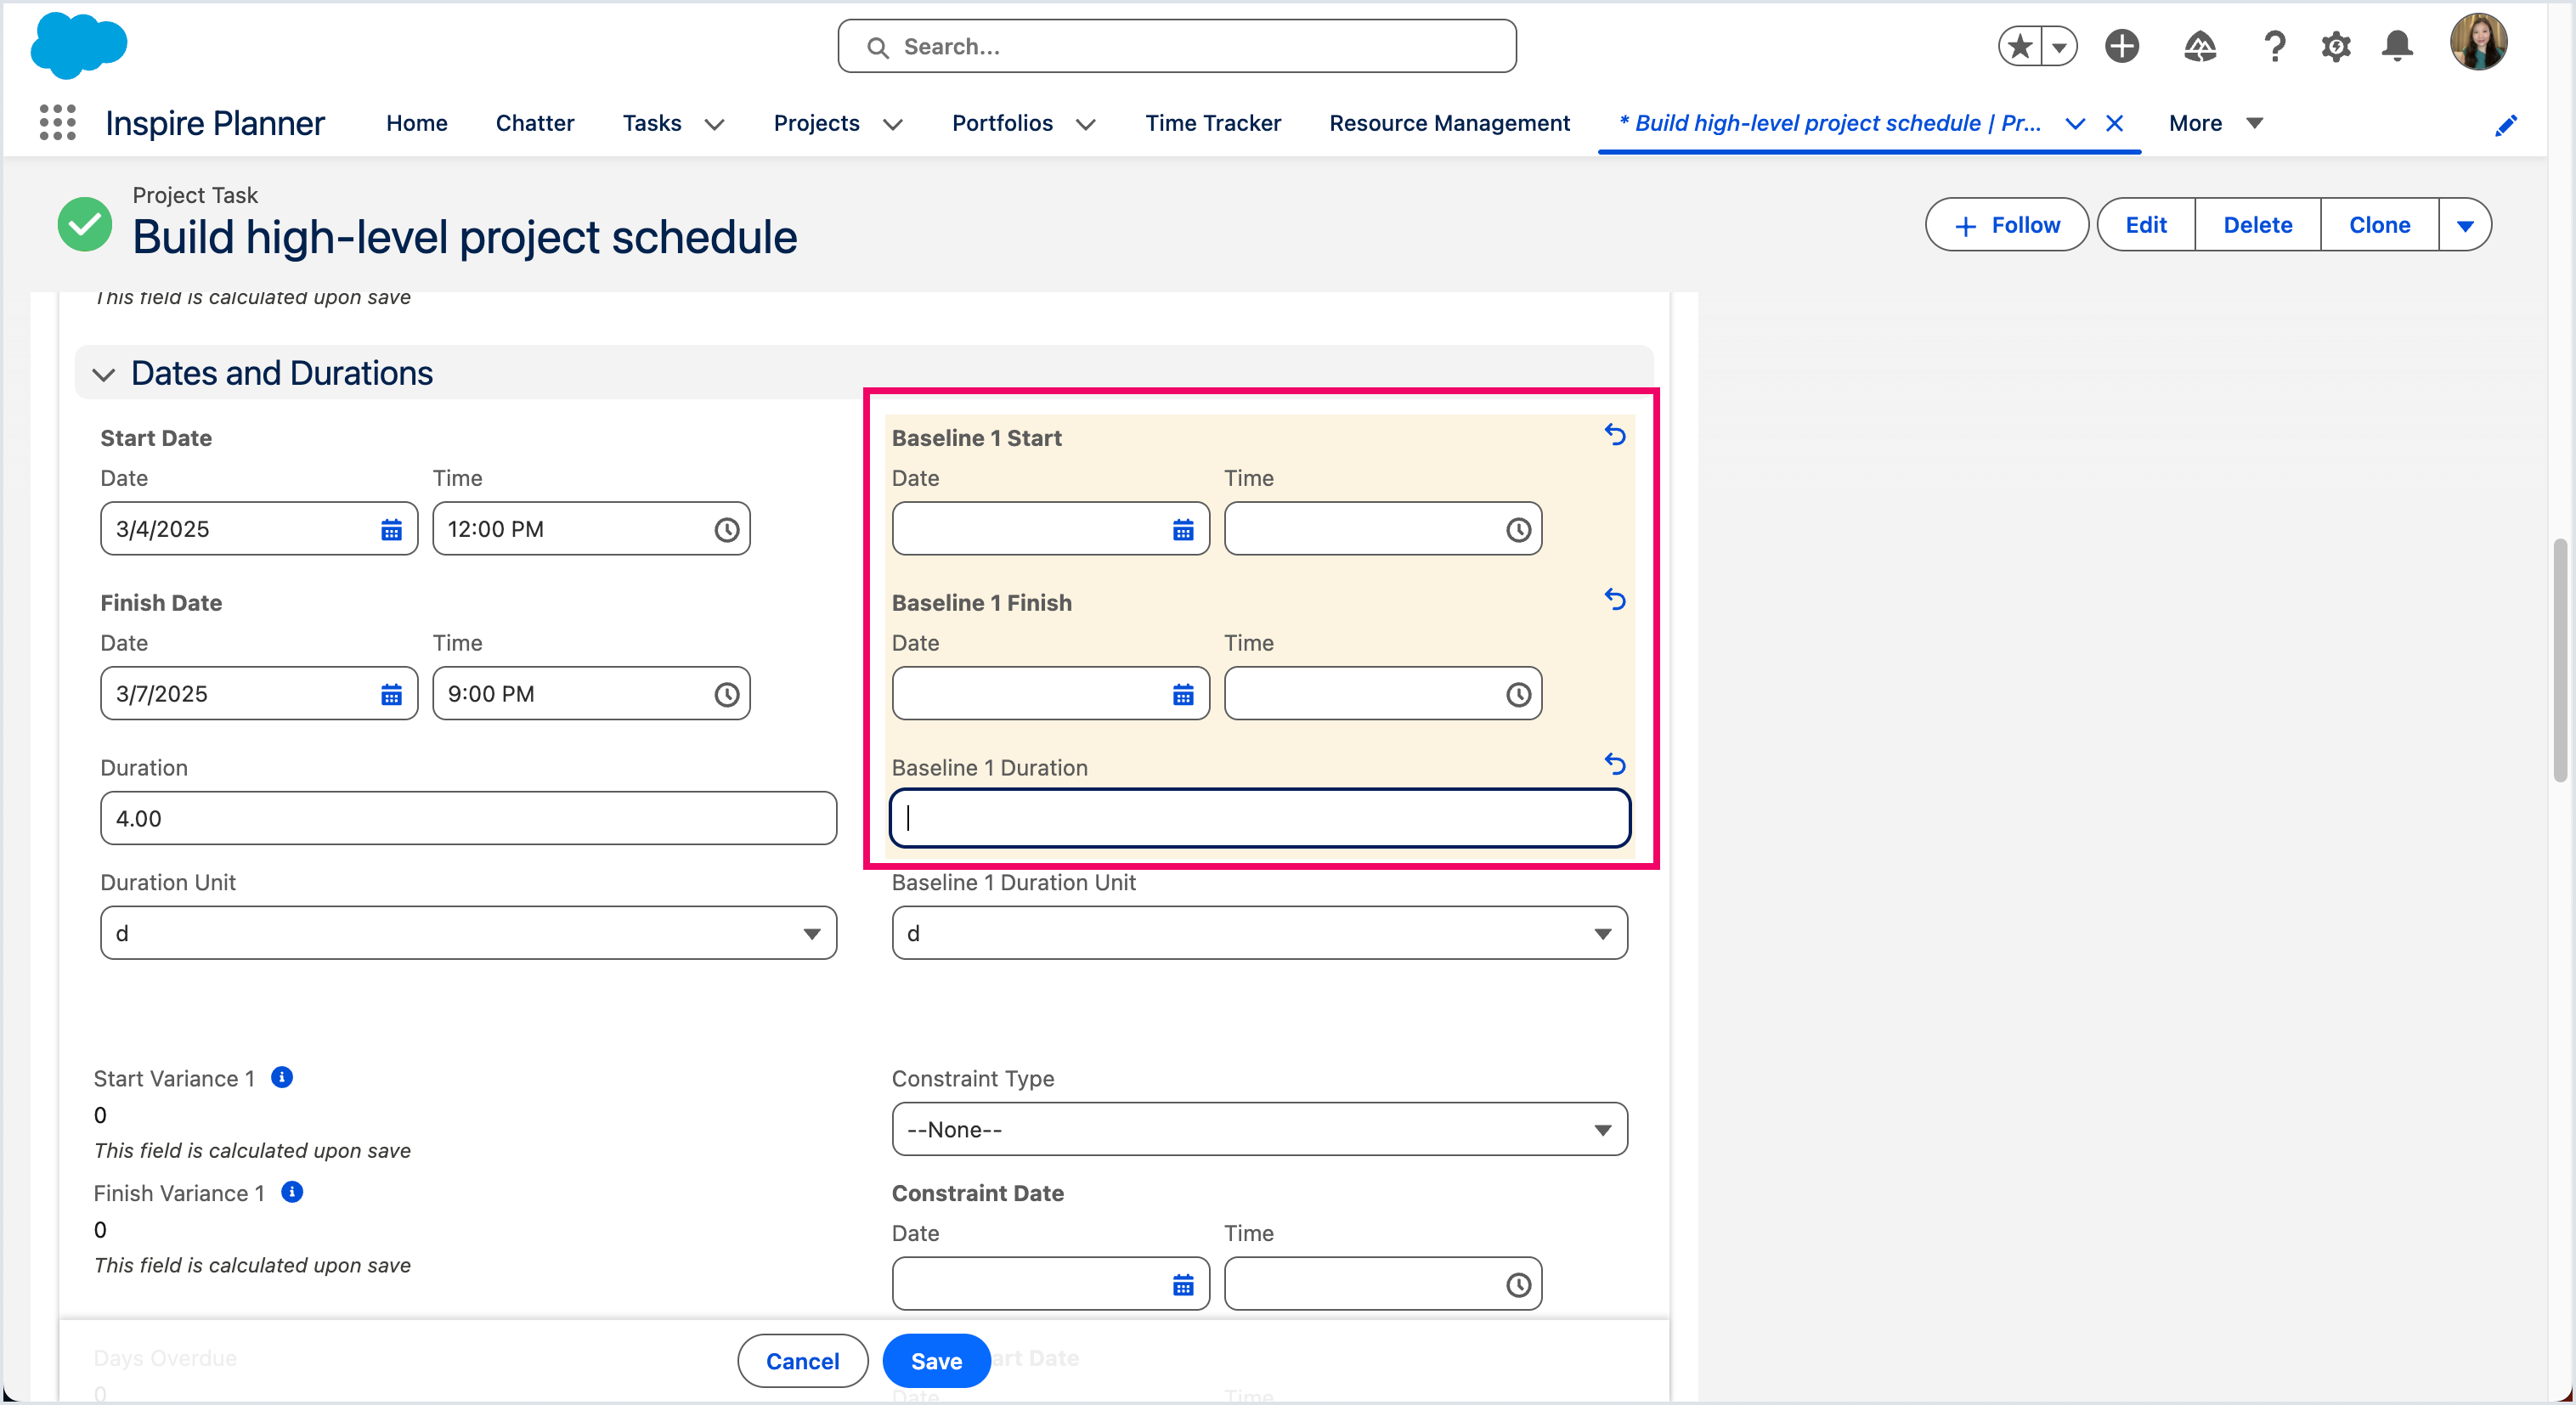
Task: Click the Clone button
Action: pyautogui.click(x=2379, y=225)
